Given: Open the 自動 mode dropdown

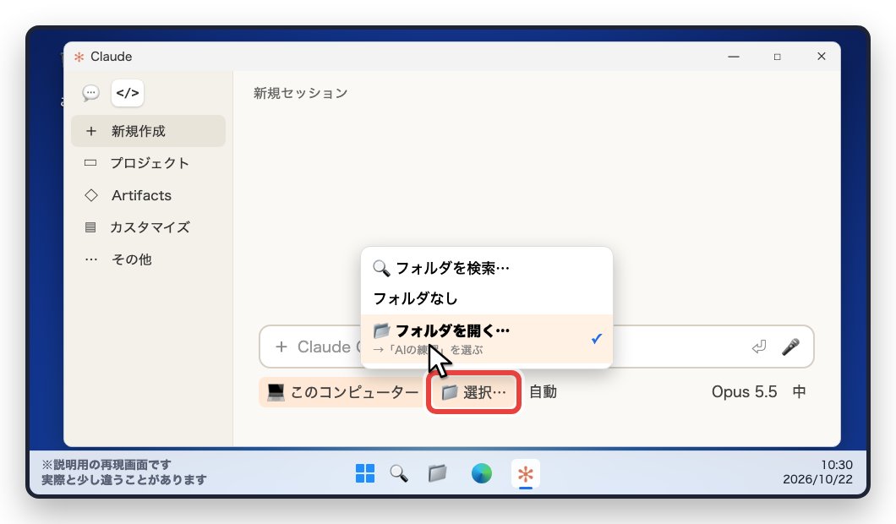Looking at the screenshot, I should (543, 392).
